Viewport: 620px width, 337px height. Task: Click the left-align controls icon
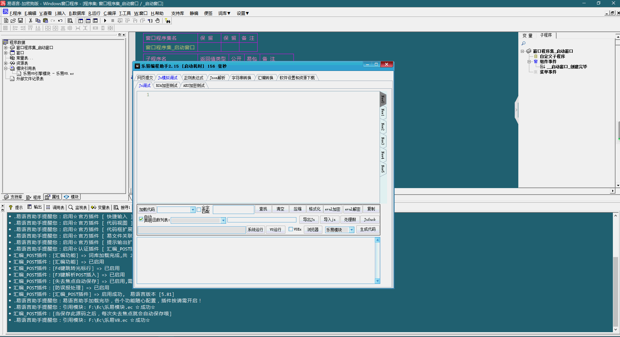(x=15, y=28)
